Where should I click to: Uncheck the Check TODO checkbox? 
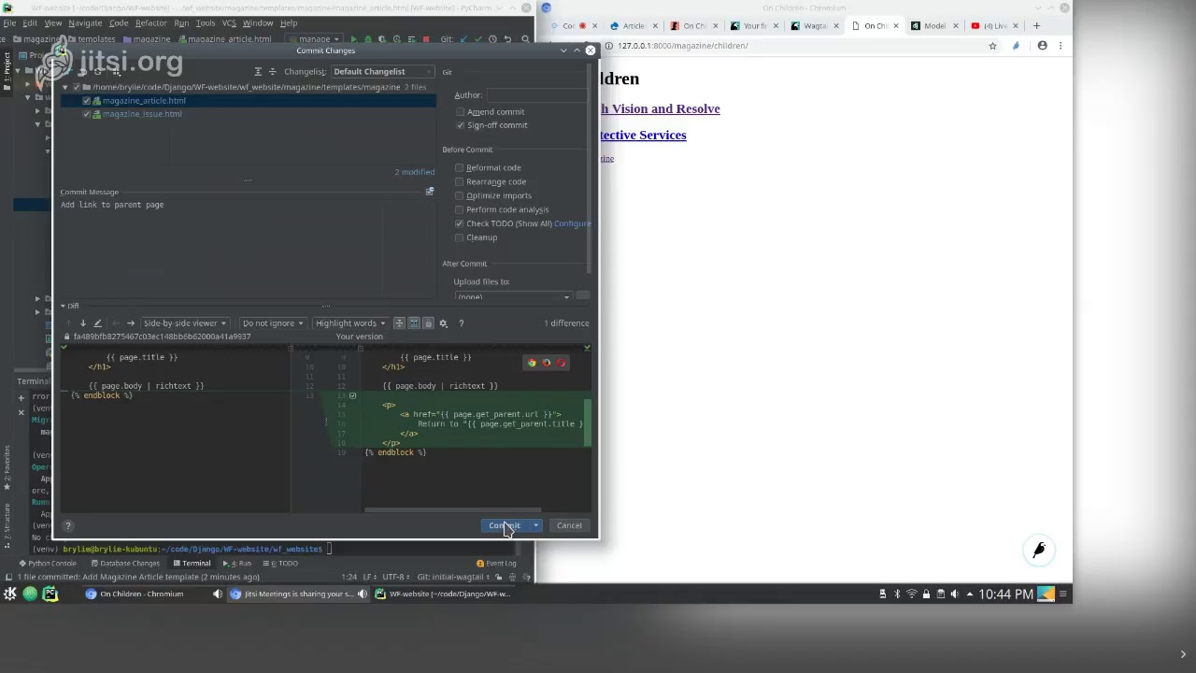click(459, 224)
